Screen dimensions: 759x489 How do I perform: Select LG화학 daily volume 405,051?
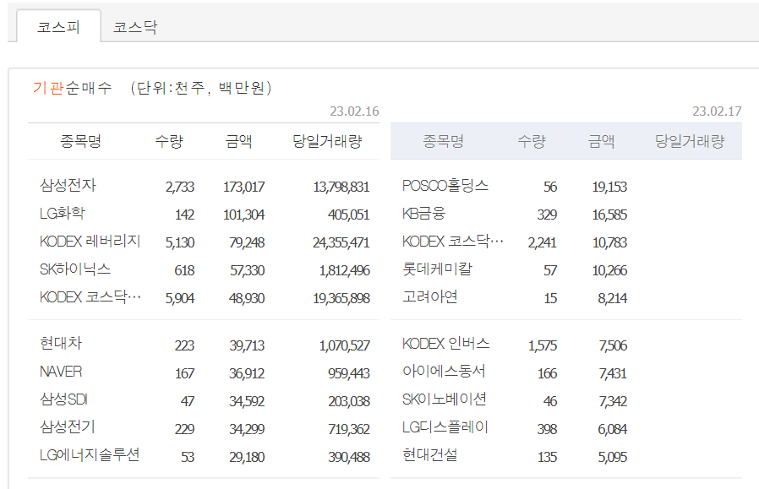tap(348, 215)
